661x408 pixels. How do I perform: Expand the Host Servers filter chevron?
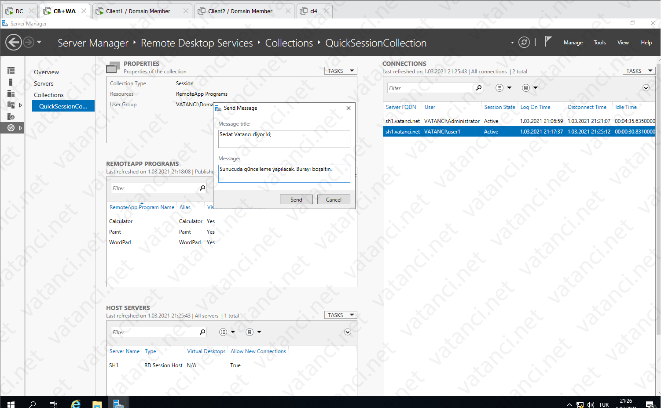(x=348, y=332)
